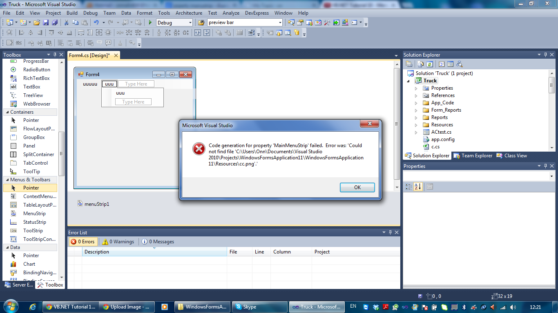This screenshot has width=558, height=313.
Task: Expand the App_Code folder node
Action: click(x=416, y=103)
